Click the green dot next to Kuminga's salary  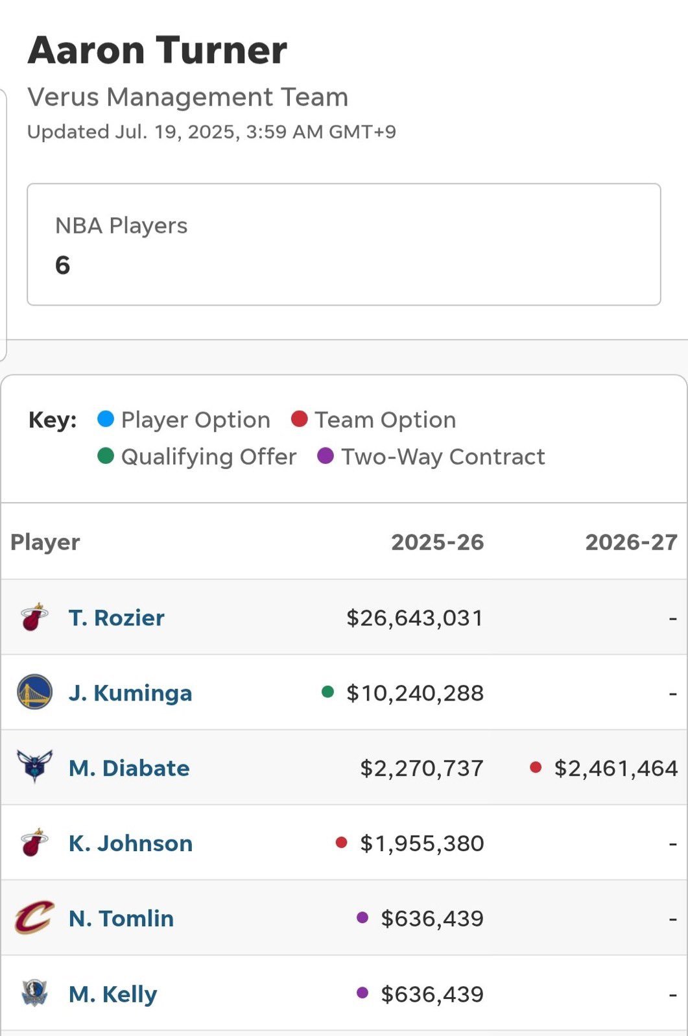click(327, 692)
